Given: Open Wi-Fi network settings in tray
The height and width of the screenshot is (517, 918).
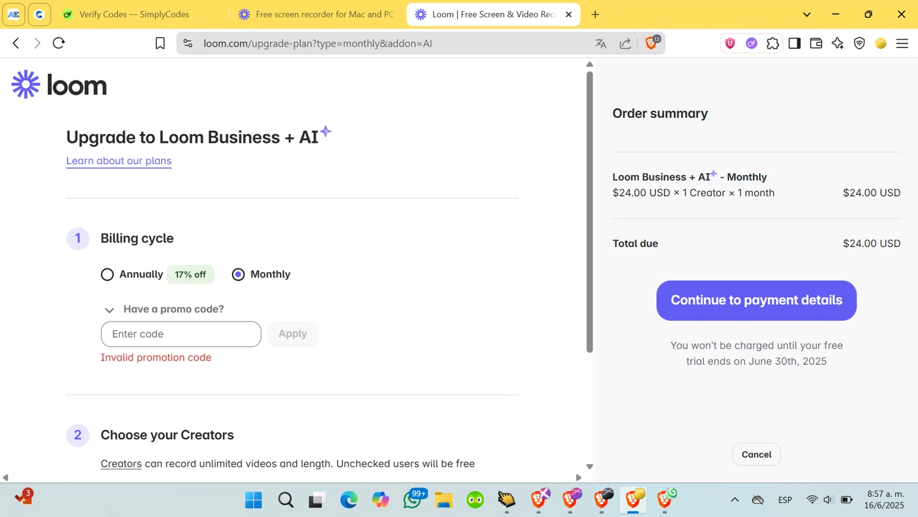Looking at the screenshot, I should pos(812,500).
